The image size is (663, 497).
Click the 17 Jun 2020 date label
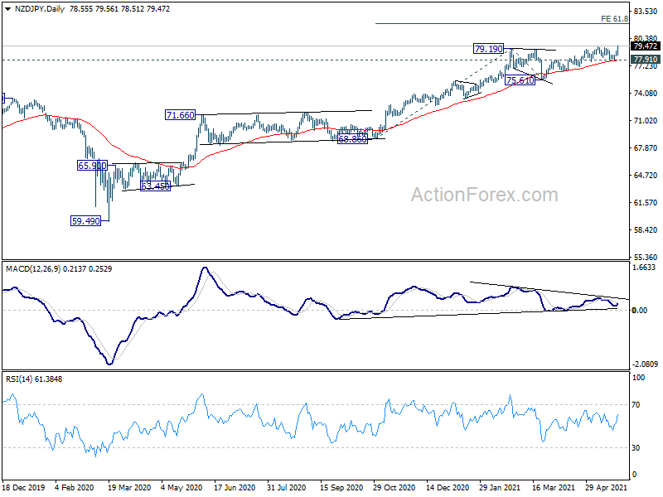click(x=235, y=487)
